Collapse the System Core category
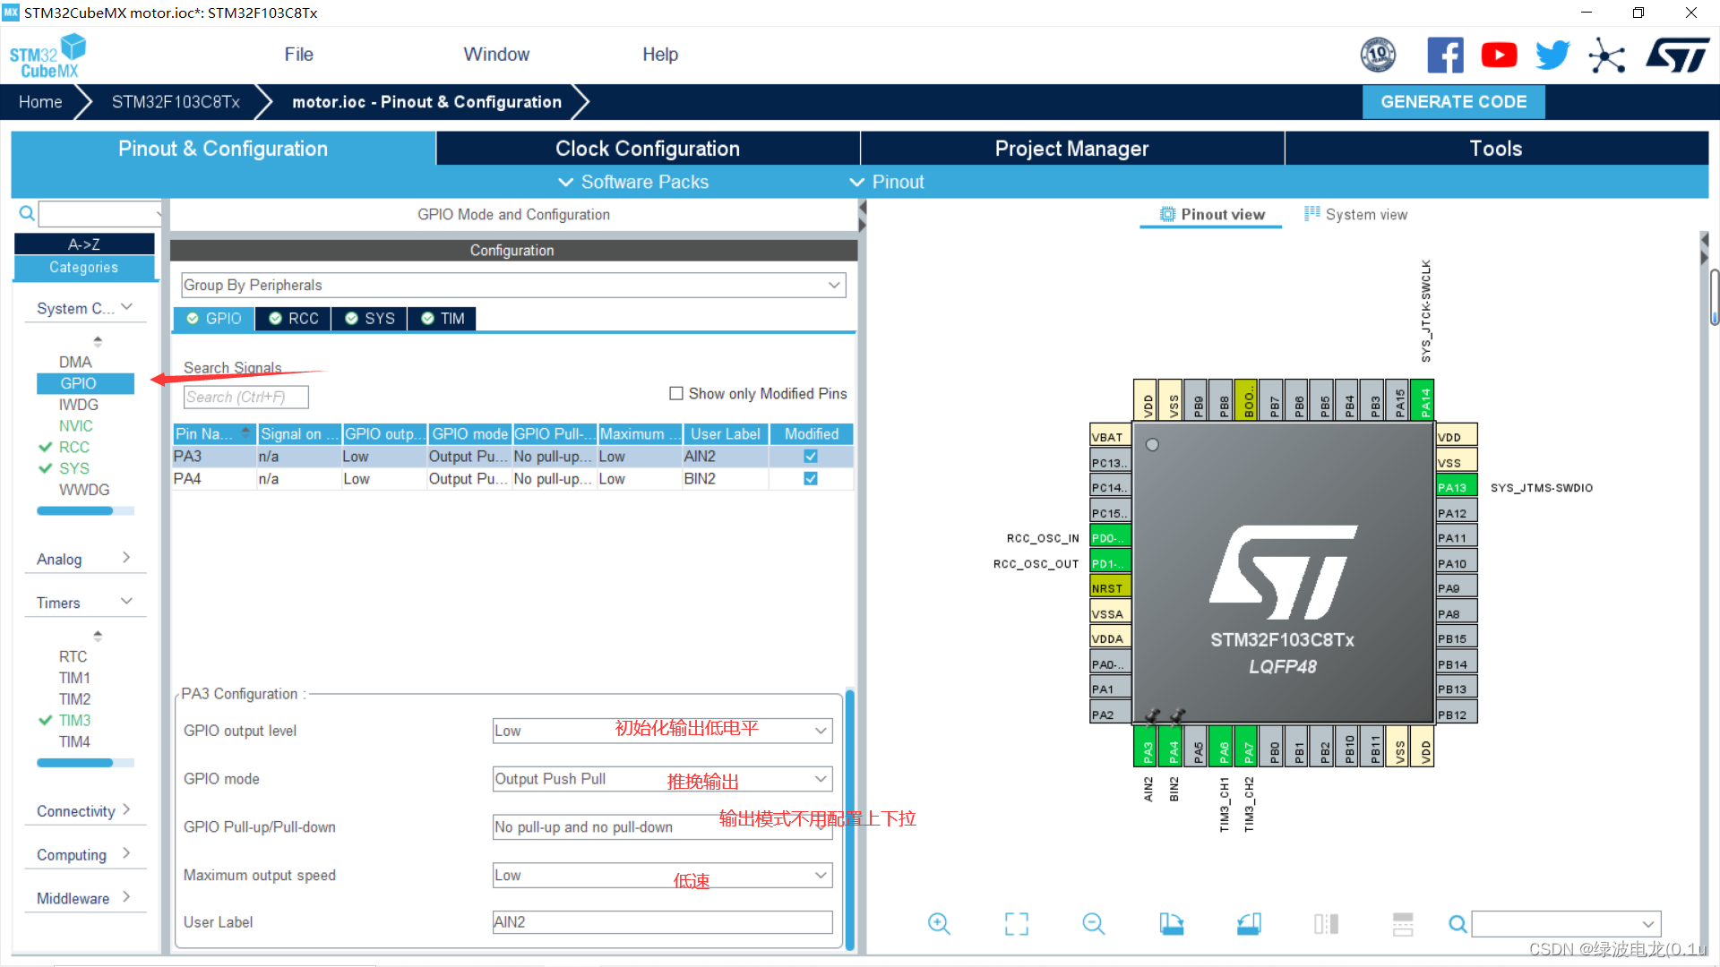The width and height of the screenshot is (1720, 967). pyautogui.click(x=84, y=308)
